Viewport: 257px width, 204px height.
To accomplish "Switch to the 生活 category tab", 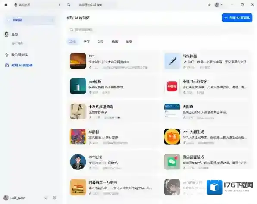I will [129, 41].
